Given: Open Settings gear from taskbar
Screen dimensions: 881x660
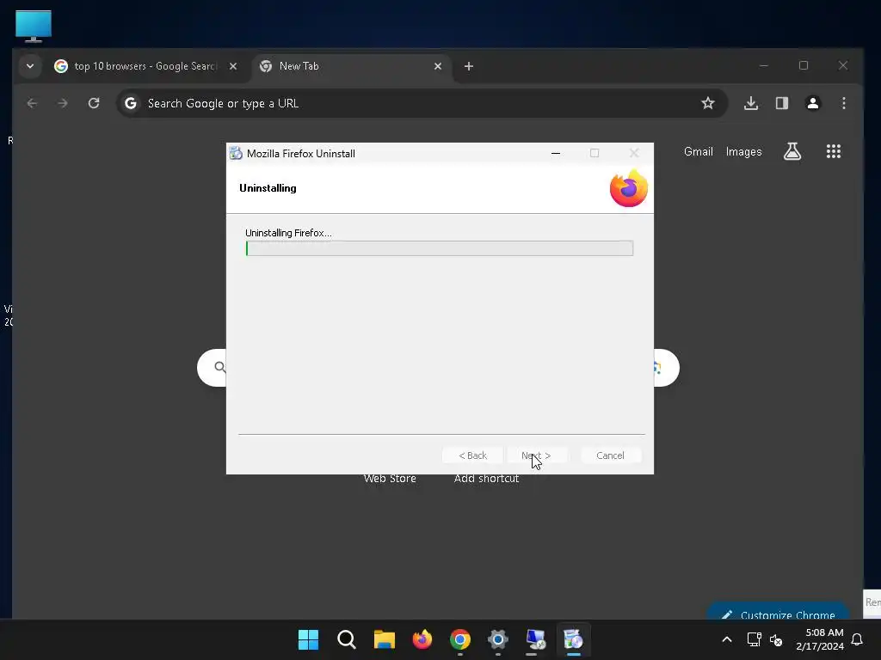Looking at the screenshot, I should click(498, 639).
